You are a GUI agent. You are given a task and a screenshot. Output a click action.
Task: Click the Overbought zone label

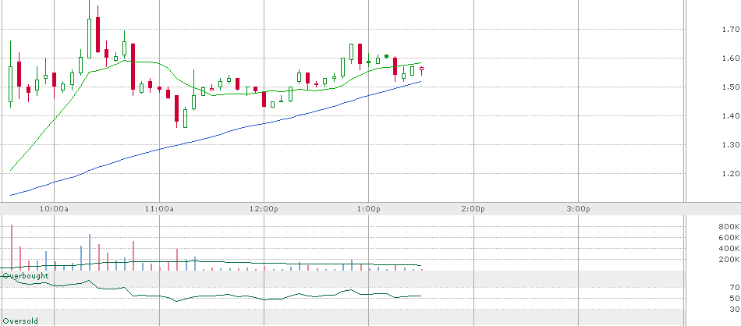click(x=26, y=275)
